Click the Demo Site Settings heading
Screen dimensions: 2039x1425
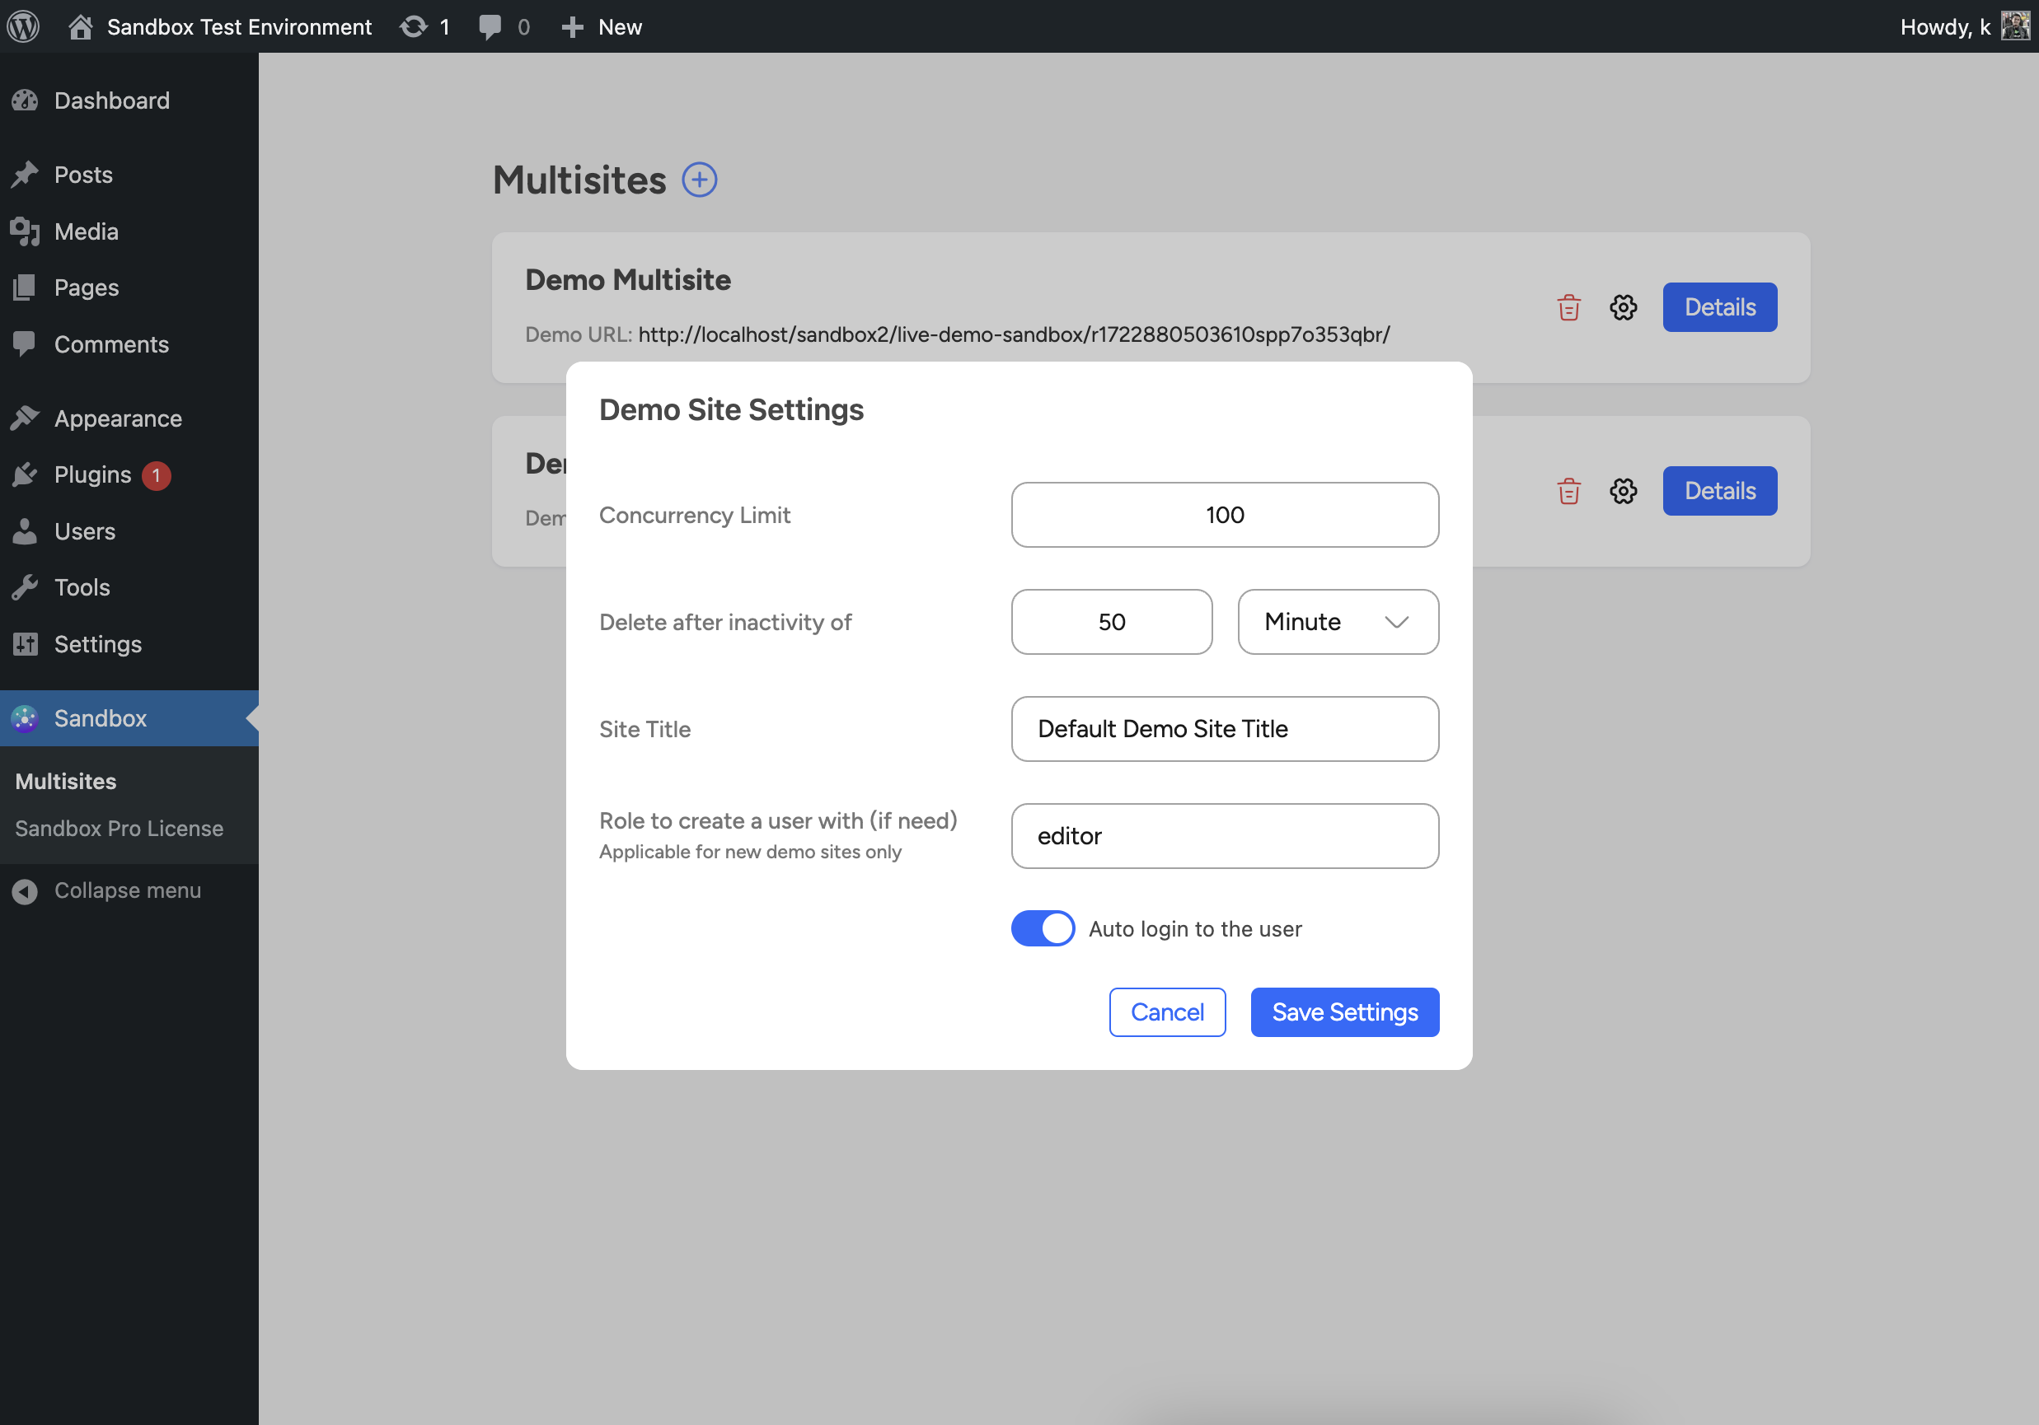click(x=731, y=410)
